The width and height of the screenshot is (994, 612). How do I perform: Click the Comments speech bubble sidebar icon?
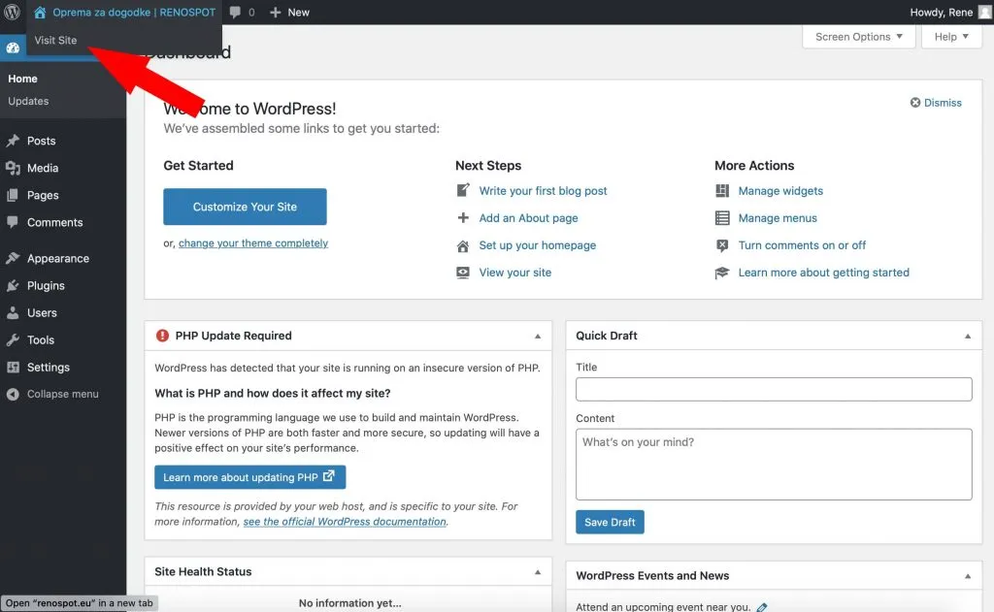pos(13,222)
